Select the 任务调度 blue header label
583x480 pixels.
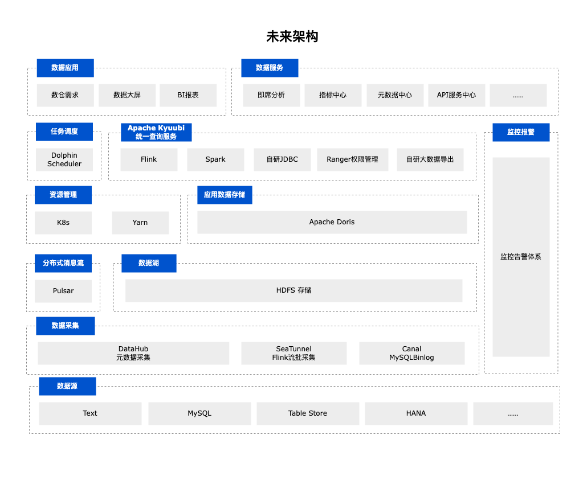[64, 132]
